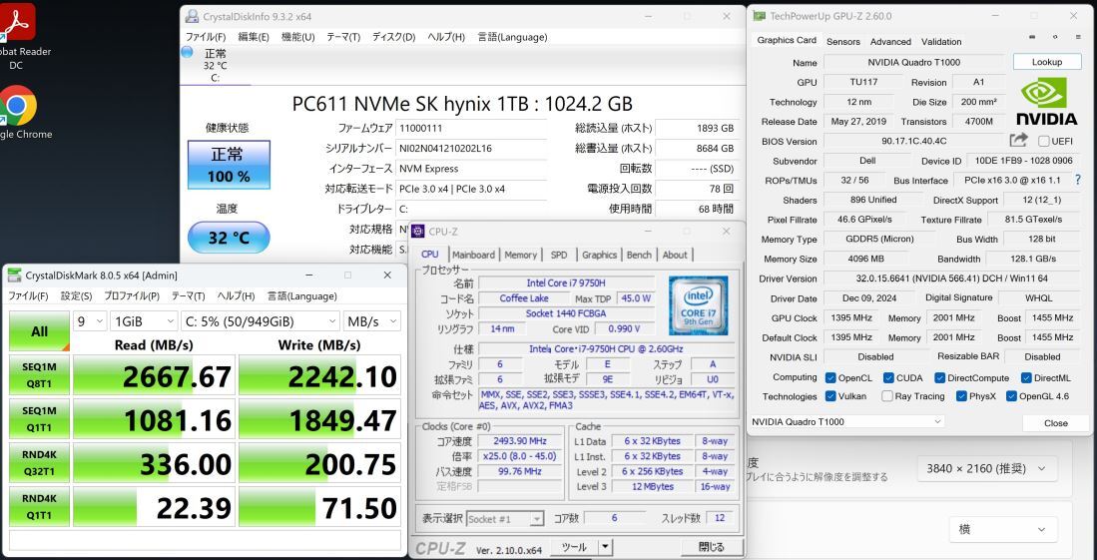Image resolution: width=1097 pixels, height=560 pixels.
Task: Toggle the OpenCL checkbox
Action: pos(830,378)
